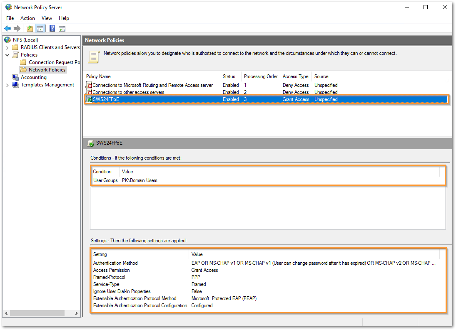The height and width of the screenshot is (330, 456).
Task: Open the View menu
Action: coord(47,18)
